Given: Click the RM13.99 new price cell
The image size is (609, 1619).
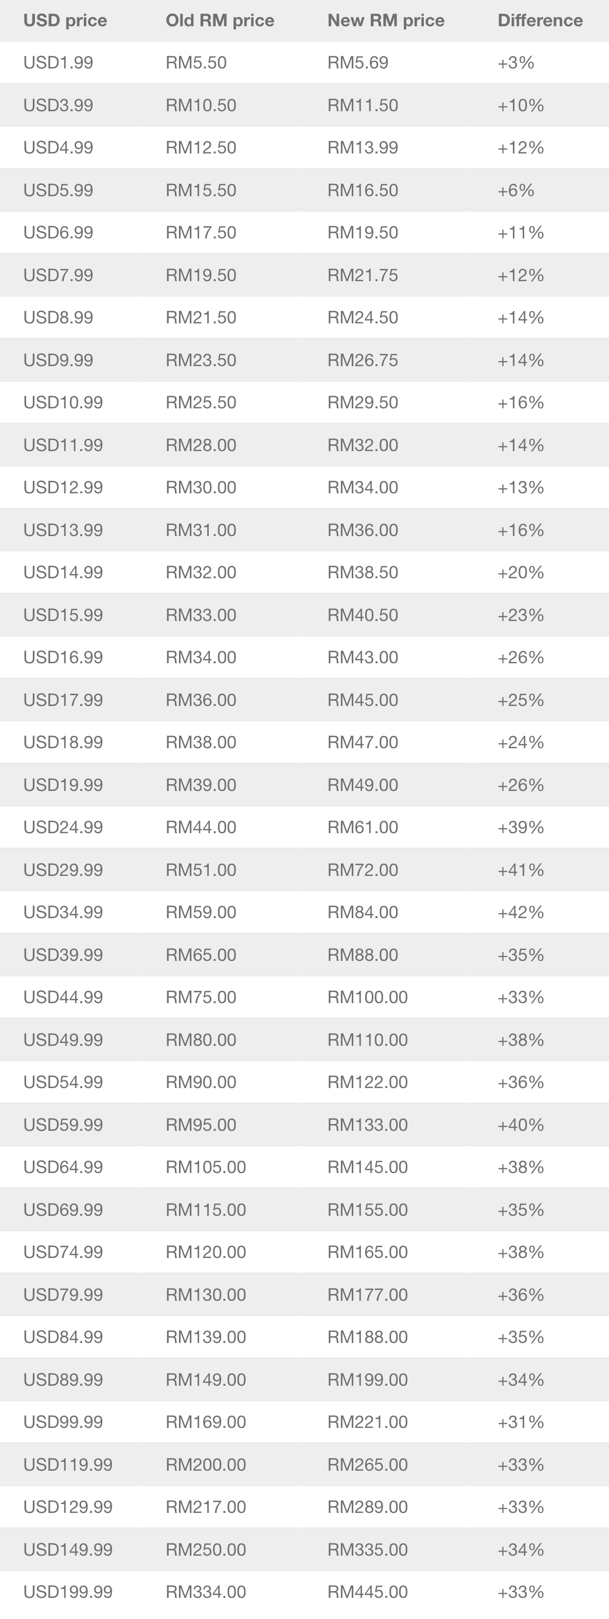Looking at the screenshot, I should coord(363,148).
